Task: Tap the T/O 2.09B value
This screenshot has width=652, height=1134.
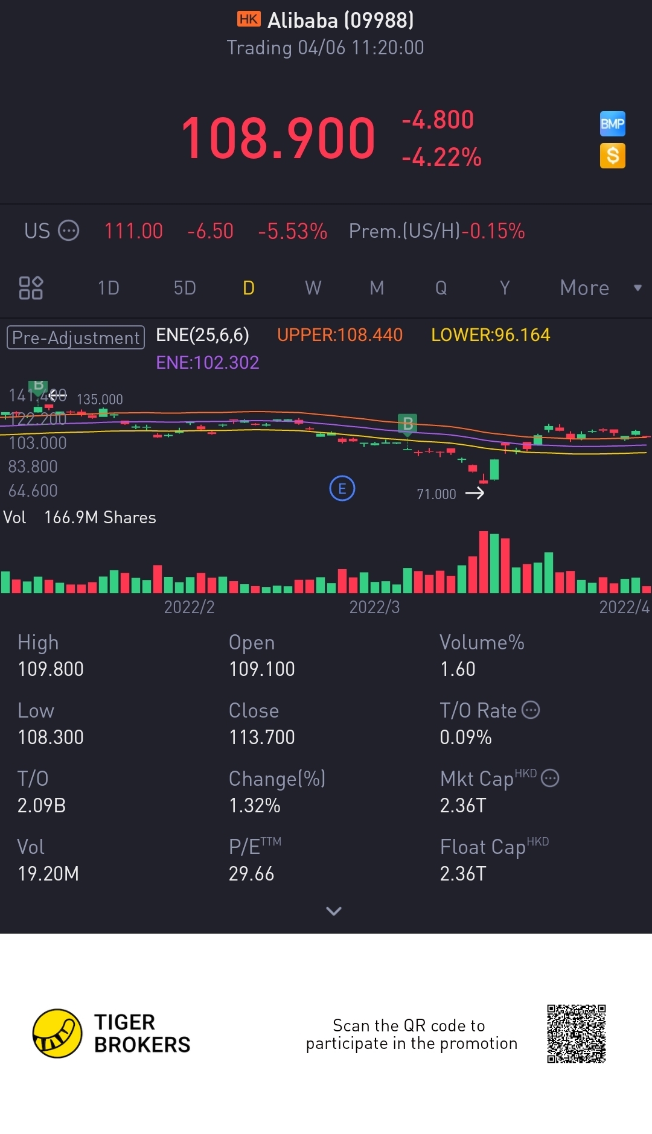Action: [x=42, y=805]
